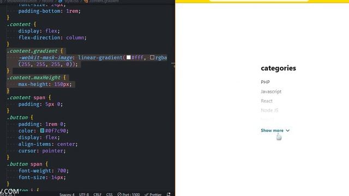Click the PHP category item

coord(266,82)
